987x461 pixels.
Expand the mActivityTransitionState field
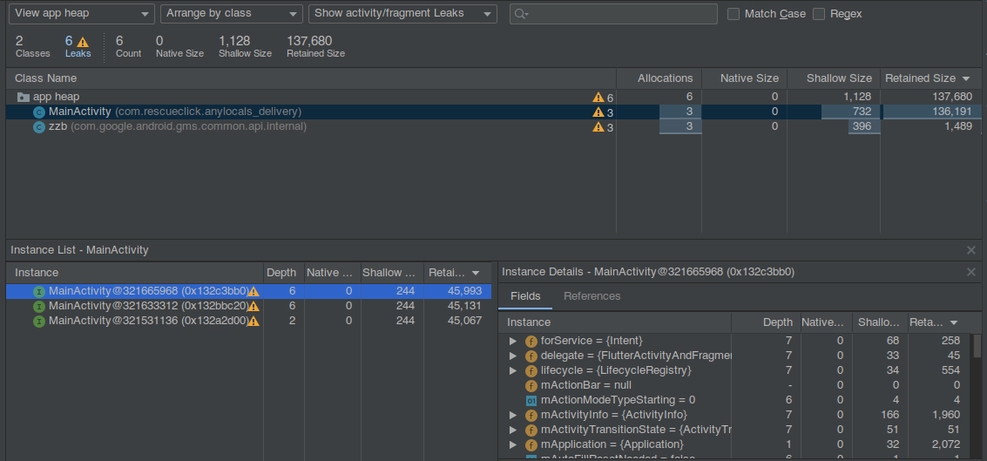tap(513, 430)
